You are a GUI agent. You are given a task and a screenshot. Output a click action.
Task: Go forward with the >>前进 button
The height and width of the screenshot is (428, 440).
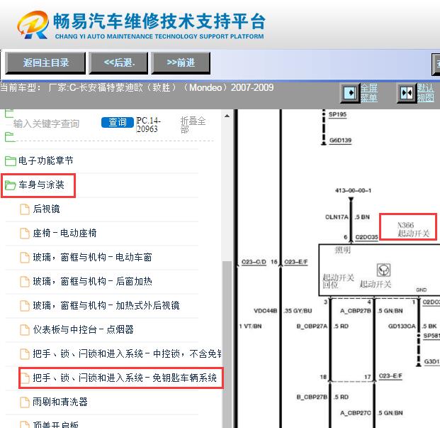pyautogui.click(x=181, y=62)
